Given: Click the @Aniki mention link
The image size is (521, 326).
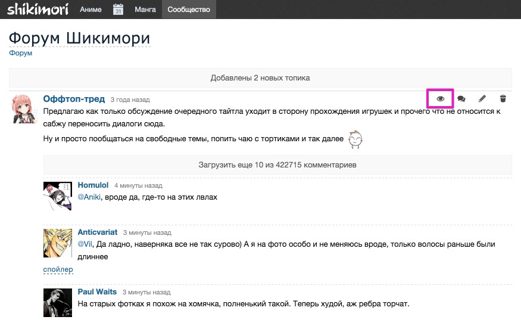Looking at the screenshot, I should (x=89, y=197).
